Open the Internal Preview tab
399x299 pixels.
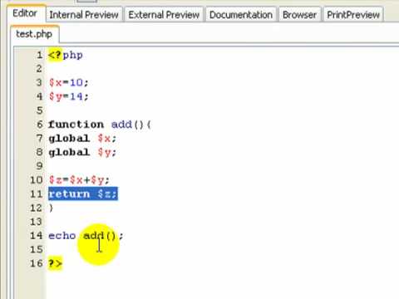point(84,15)
